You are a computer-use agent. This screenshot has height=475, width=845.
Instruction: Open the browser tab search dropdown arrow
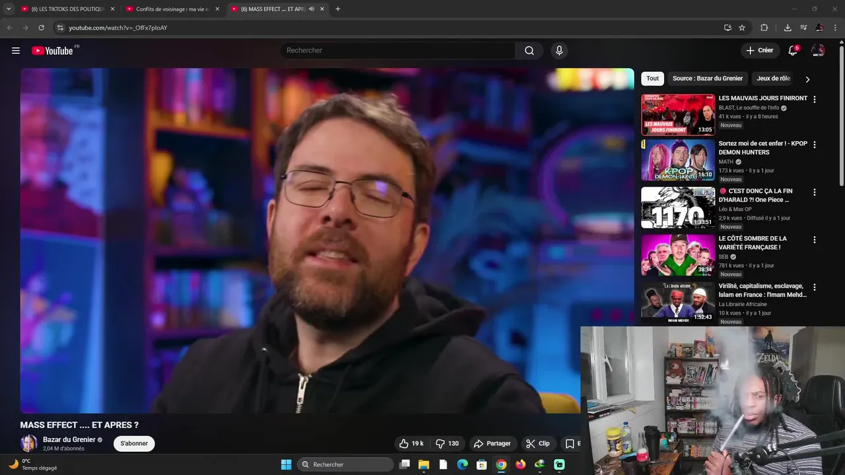tap(9, 9)
